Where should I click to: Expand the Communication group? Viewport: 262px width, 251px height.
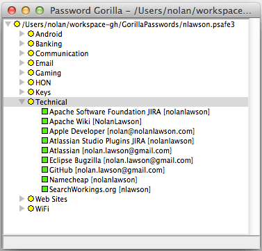(22, 53)
